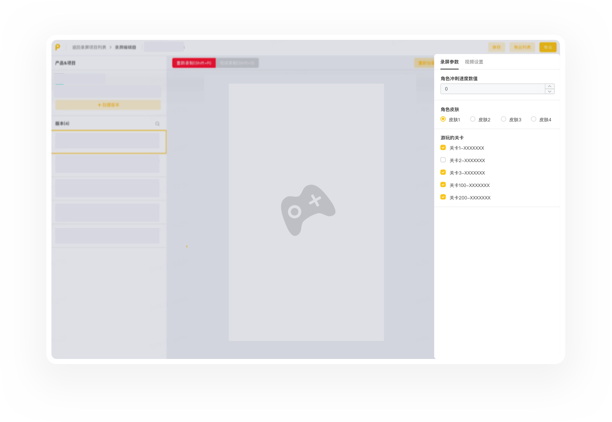612x422 pixels.
Task: Uncheck the 关卡200–XXXXXXX checkbox
Action: pyautogui.click(x=443, y=197)
